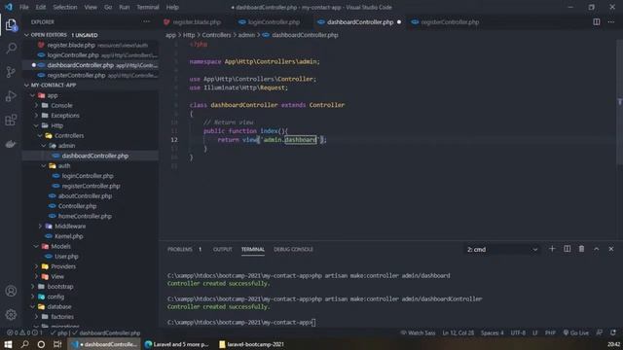Open the Search view in activity bar
The image size is (623, 350).
click(11, 49)
